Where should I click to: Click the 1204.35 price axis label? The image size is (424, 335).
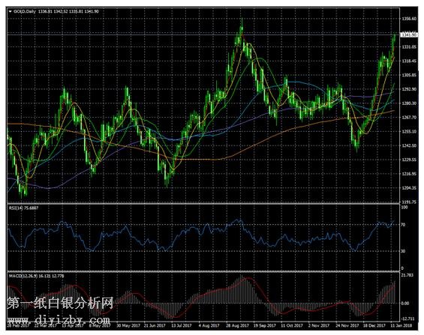point(409,188)
